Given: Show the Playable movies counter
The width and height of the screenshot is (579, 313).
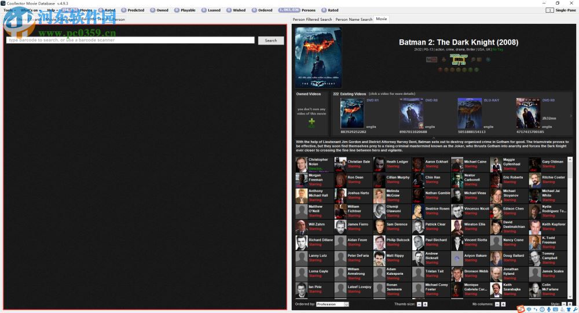Looking at the screenshot, I should 185,10.
